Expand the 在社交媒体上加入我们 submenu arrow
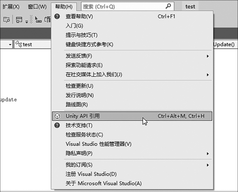The width and height of the screenshot is (238, 192). [x=207, y=75]
